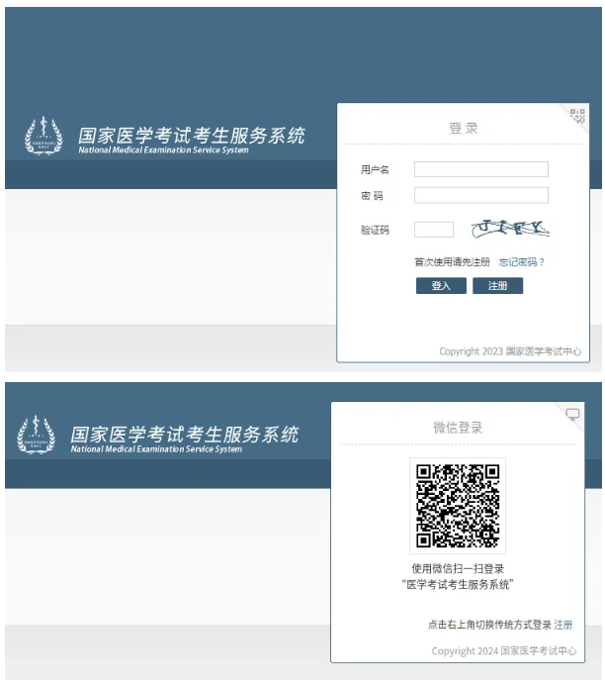Screen dimensions: 605x683
Task: Click the emblem logo in the upper banner
Action: 43,137
